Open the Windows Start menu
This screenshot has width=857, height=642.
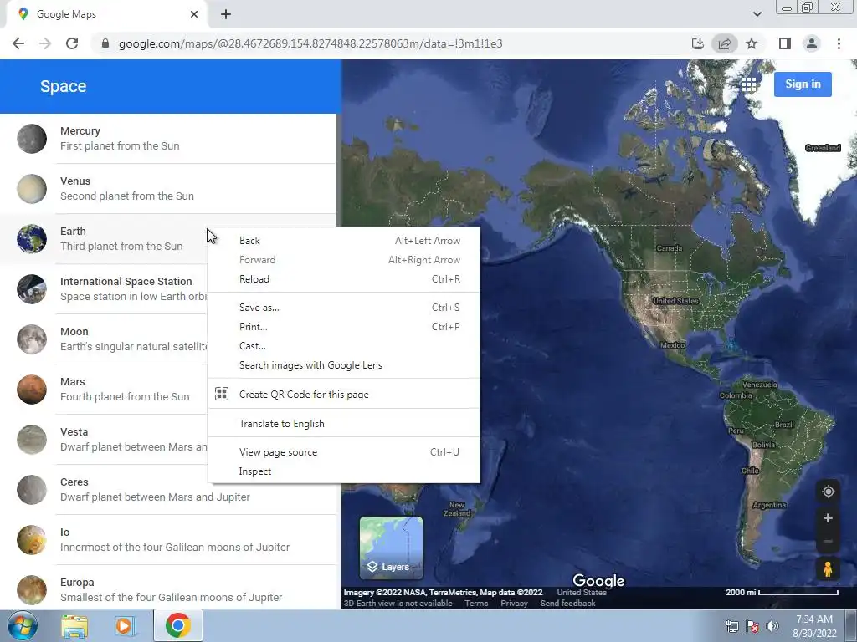[x=22, y=625]
